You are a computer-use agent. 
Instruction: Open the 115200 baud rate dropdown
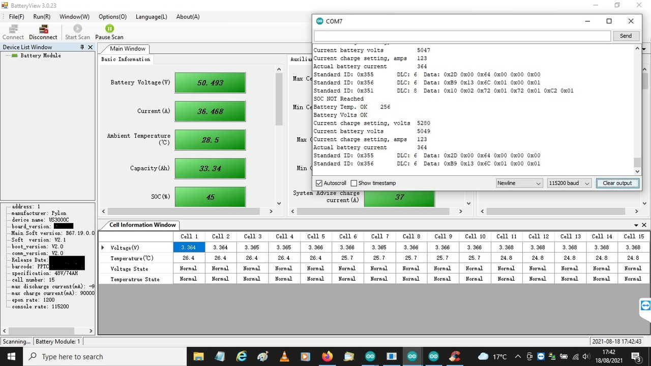click(x=569, y=183)
